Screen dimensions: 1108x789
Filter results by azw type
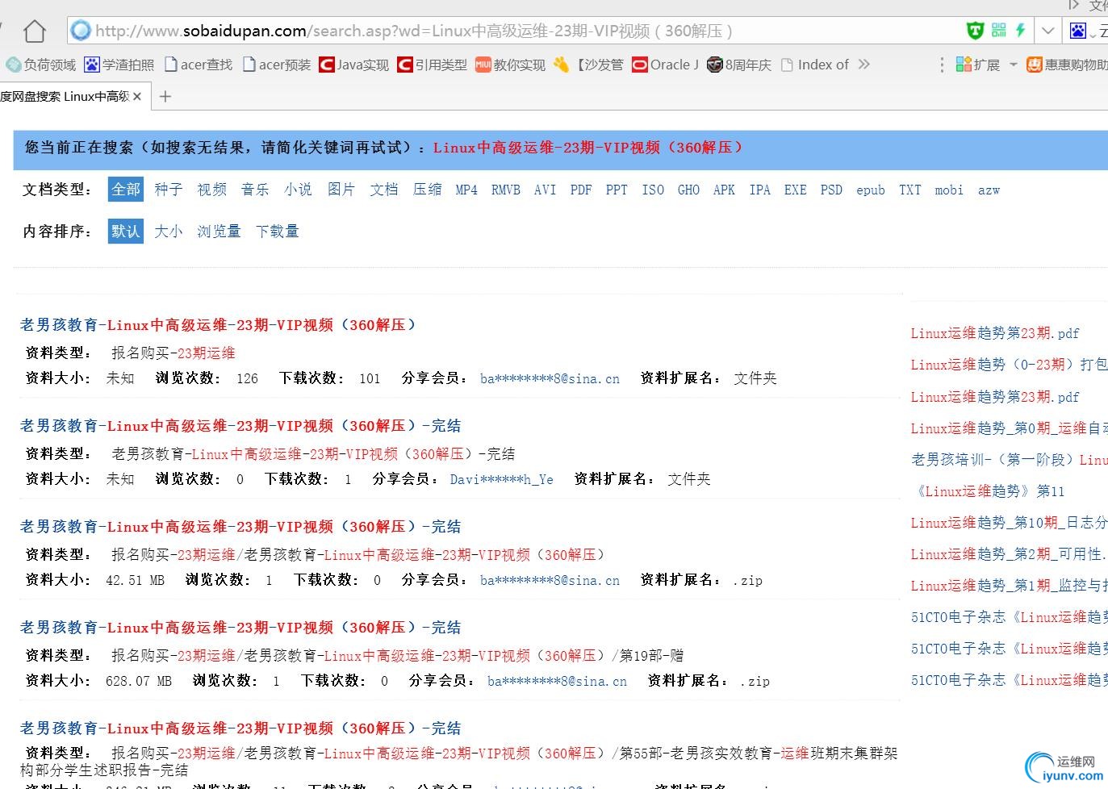coord(989,190)
